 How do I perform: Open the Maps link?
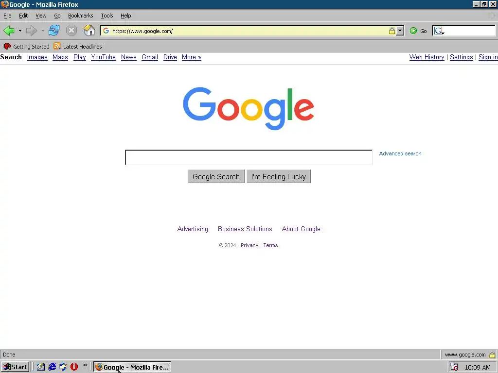click(x=60, y=57)
